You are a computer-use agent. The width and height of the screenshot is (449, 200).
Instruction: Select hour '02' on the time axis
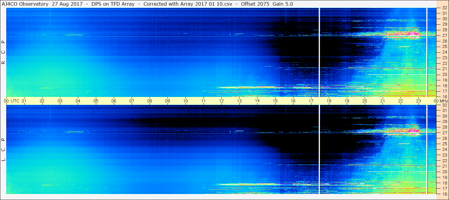(42, 101)
